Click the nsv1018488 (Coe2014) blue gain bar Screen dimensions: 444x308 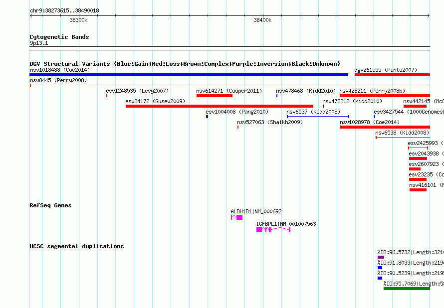[x=189, y=75]
